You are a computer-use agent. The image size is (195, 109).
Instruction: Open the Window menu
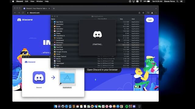(x=39, y=1)
